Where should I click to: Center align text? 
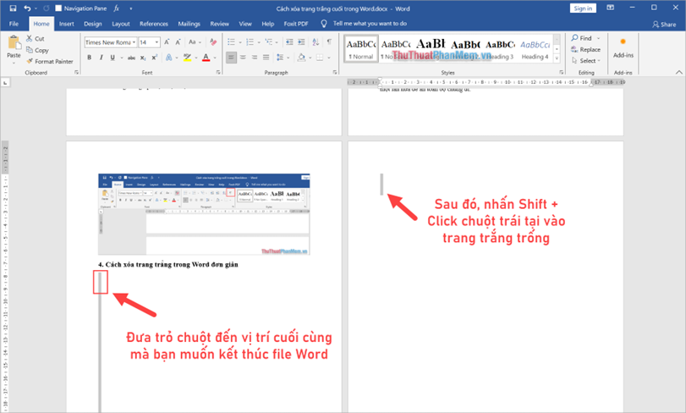click(x=243, y=58)
